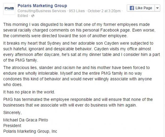Expand the dropdown arrow beside Like Page

coord(158,8)
